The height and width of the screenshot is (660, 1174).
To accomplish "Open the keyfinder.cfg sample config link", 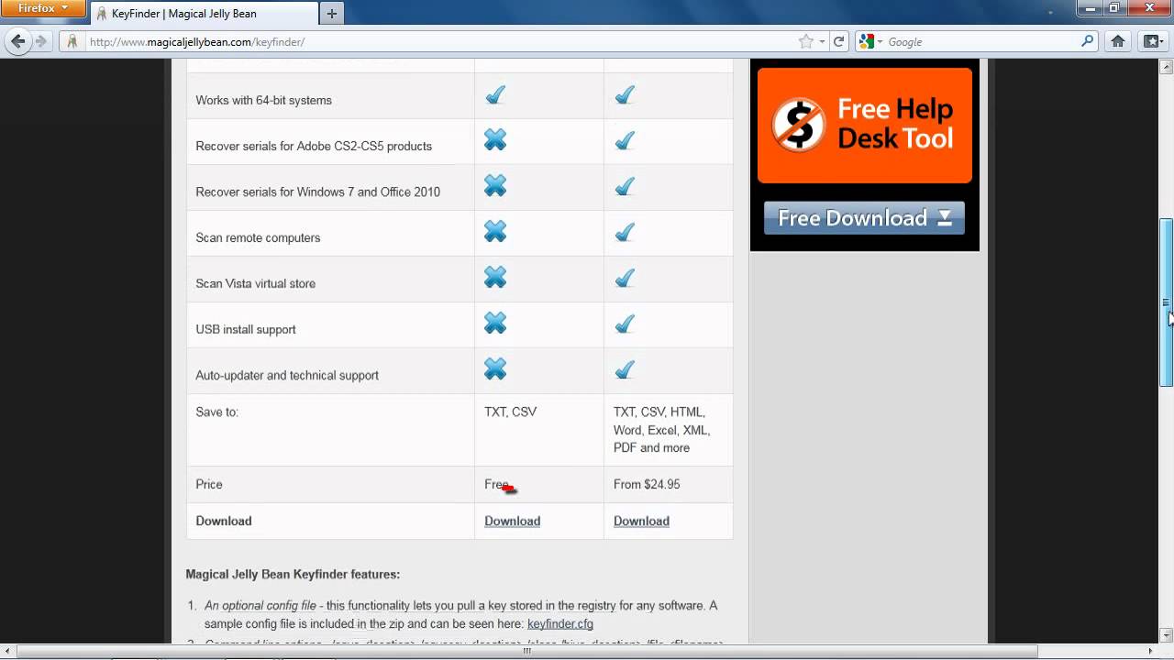I will 560,623.
